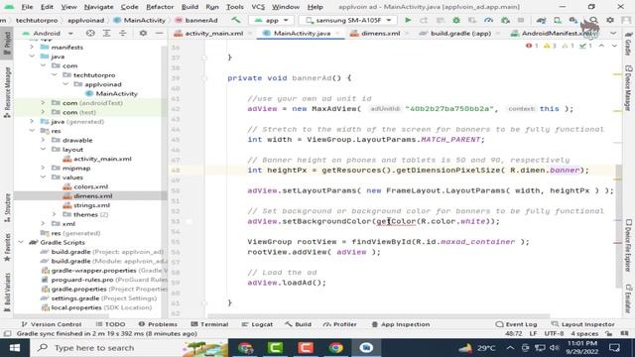Open the app run configuration dropdown

click(272, 20)
